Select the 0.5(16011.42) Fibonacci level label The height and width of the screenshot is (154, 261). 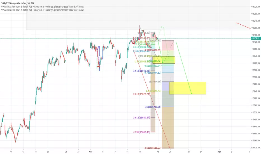tap(154, 61)
